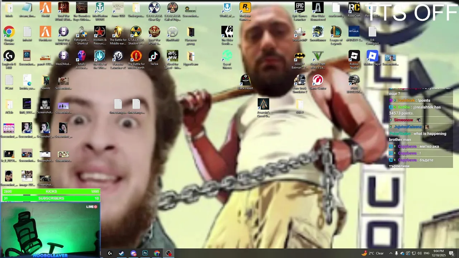Image resolution: width=459 pixels, height=258 pixels.
Task: Open the Totally Accurate game shortcut
Action: click(81, 60)
